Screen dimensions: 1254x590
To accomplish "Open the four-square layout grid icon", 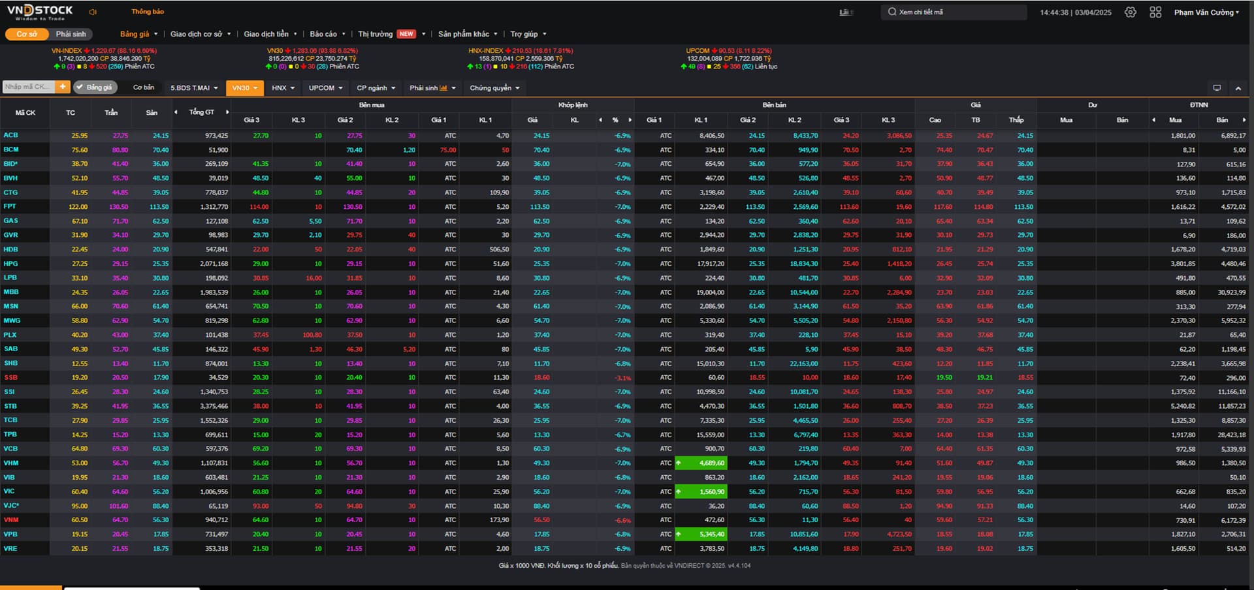I will pos(1155,12).
